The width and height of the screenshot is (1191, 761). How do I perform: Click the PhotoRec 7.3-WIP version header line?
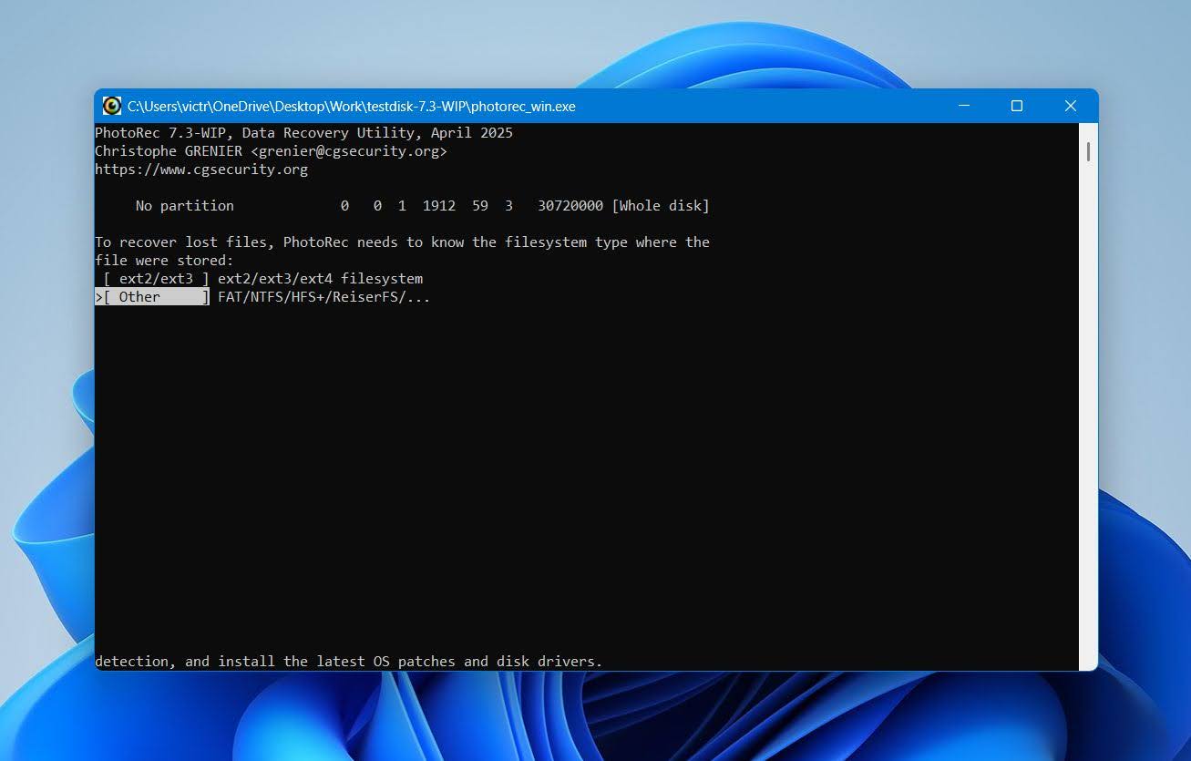pyautogui.click(x=303, y=132)
